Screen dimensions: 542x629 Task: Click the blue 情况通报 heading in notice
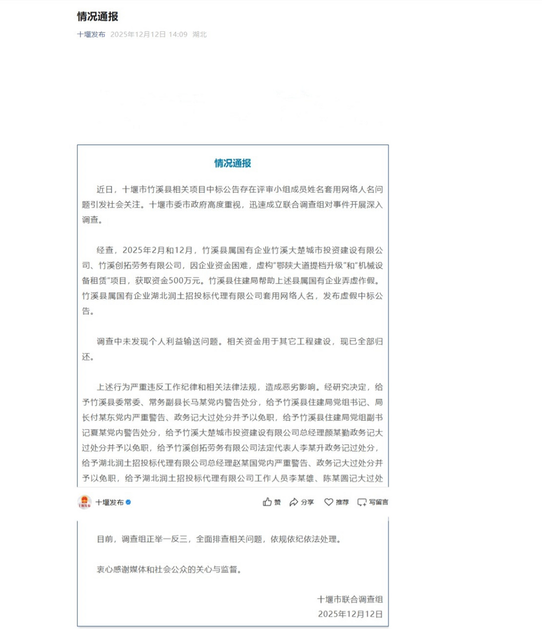(233, 163)
